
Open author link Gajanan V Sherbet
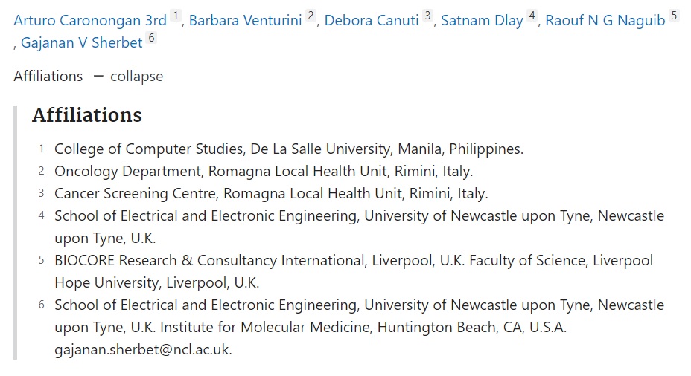point(81,43)
